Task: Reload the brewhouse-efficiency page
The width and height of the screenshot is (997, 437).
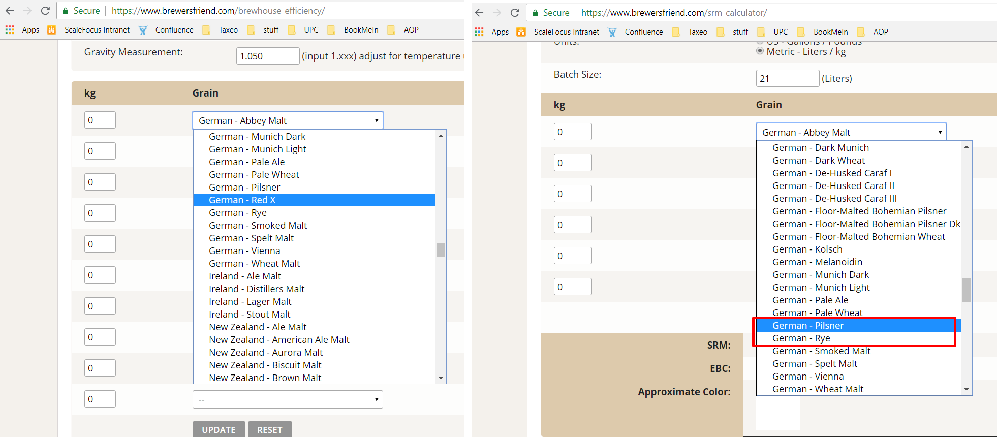Action: click(45, 11)
